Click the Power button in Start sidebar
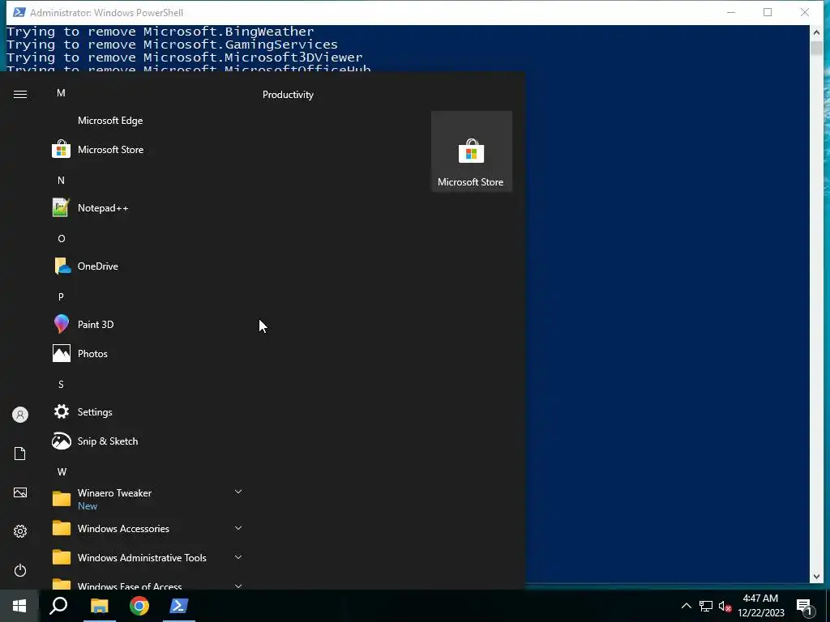 pos(20,570)
